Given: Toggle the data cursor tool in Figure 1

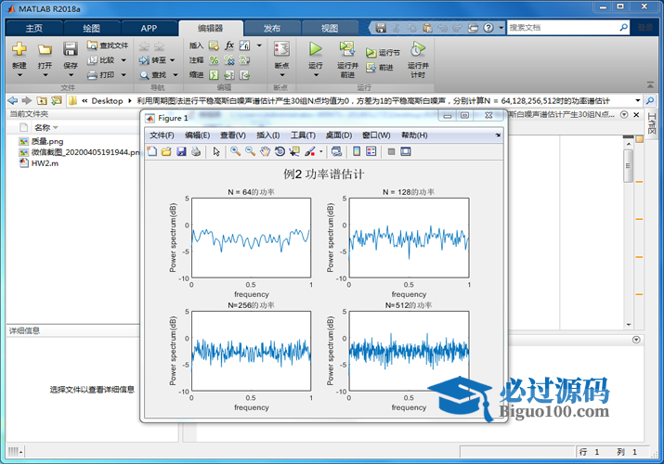Looking at the screenshot, I should 294,151.
